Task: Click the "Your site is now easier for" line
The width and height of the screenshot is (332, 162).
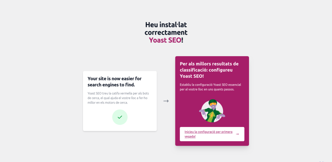Action: click(114, 79)
